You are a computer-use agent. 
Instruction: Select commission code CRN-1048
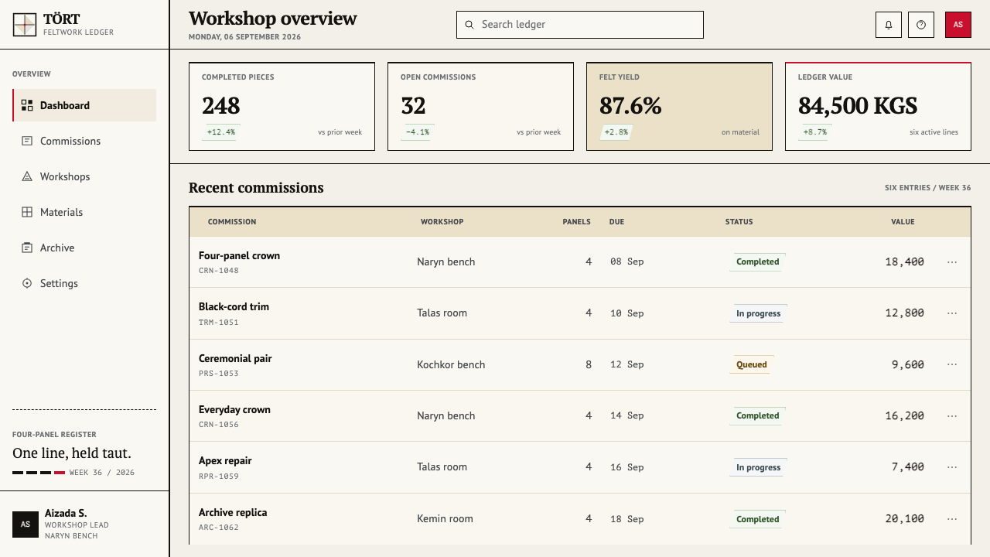tap(219, 271)
